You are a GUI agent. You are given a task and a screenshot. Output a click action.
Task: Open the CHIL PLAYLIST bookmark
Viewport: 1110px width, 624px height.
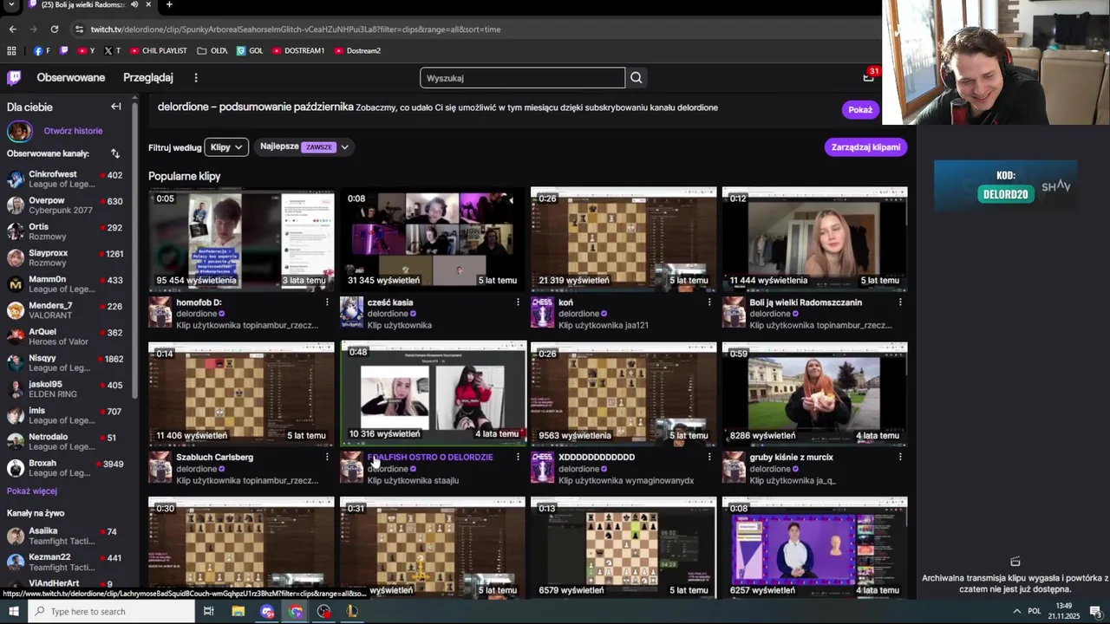coord(158,50)
